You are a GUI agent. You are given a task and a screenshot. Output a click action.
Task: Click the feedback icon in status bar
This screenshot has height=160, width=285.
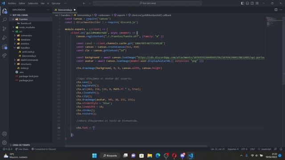[276, 149]
